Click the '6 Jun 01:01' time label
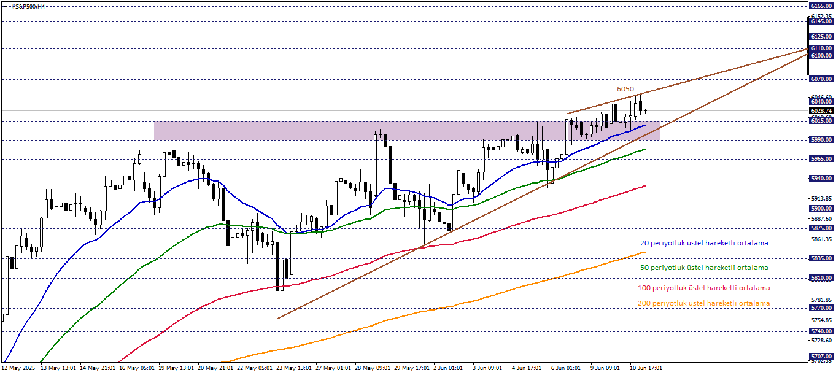 pos(567,368)
